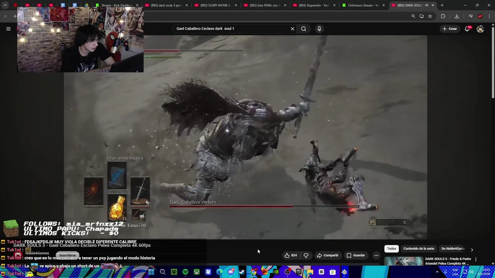Image resolution: width=495 pixels, height=278 pixels.
Task: Show hidden system tray icons
Action: tap(437, 272)
